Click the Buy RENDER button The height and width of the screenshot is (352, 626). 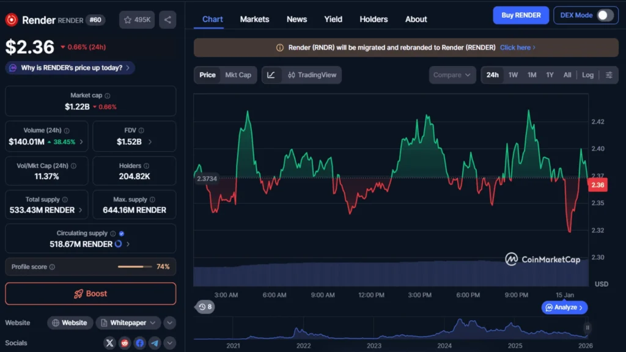(520, 15)
